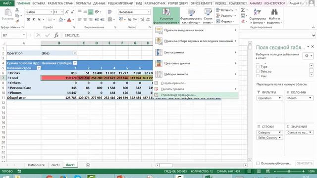Image resolution: width=317 pixels, height=178 pixels.
Task: Toggle the Date_op field checkbox
Action: (x=258, y=71)
